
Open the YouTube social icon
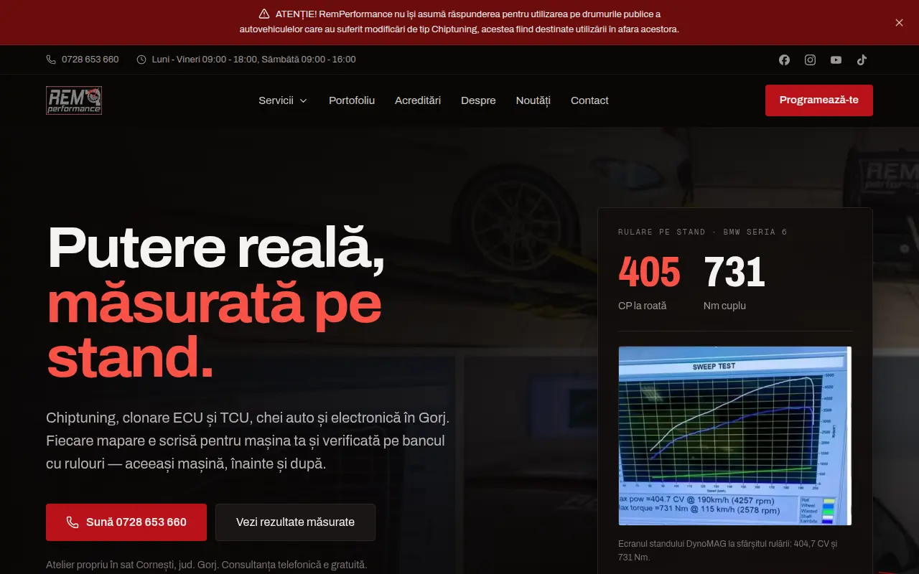[x=836, y=60]
